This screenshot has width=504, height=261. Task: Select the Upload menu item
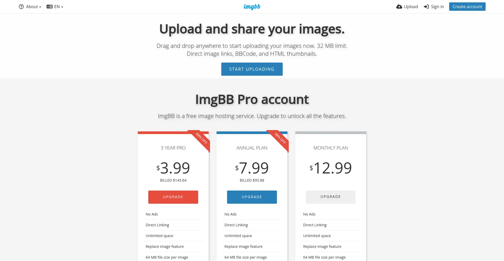(407, 7)
